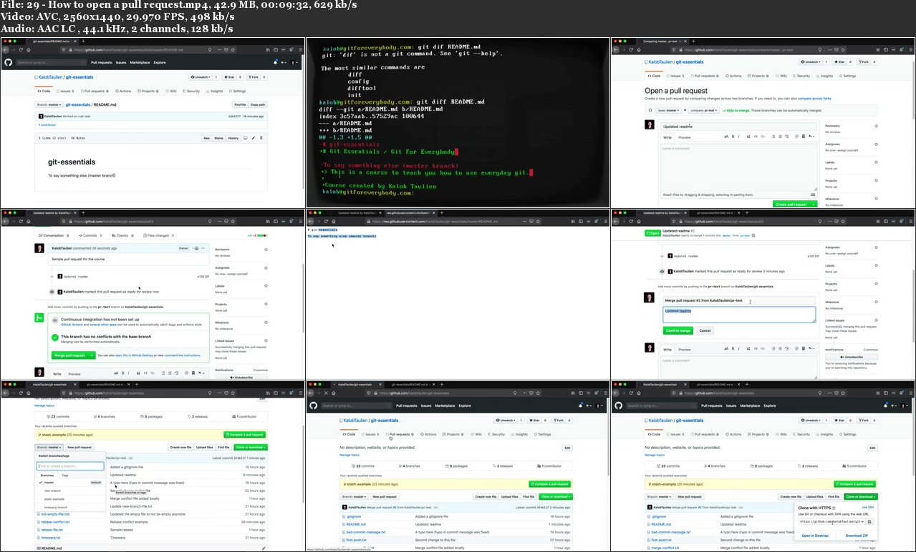Open Milestone gear in Open a pull request frame
Viewport: 916px width, 552px height.
click(876, 199)
